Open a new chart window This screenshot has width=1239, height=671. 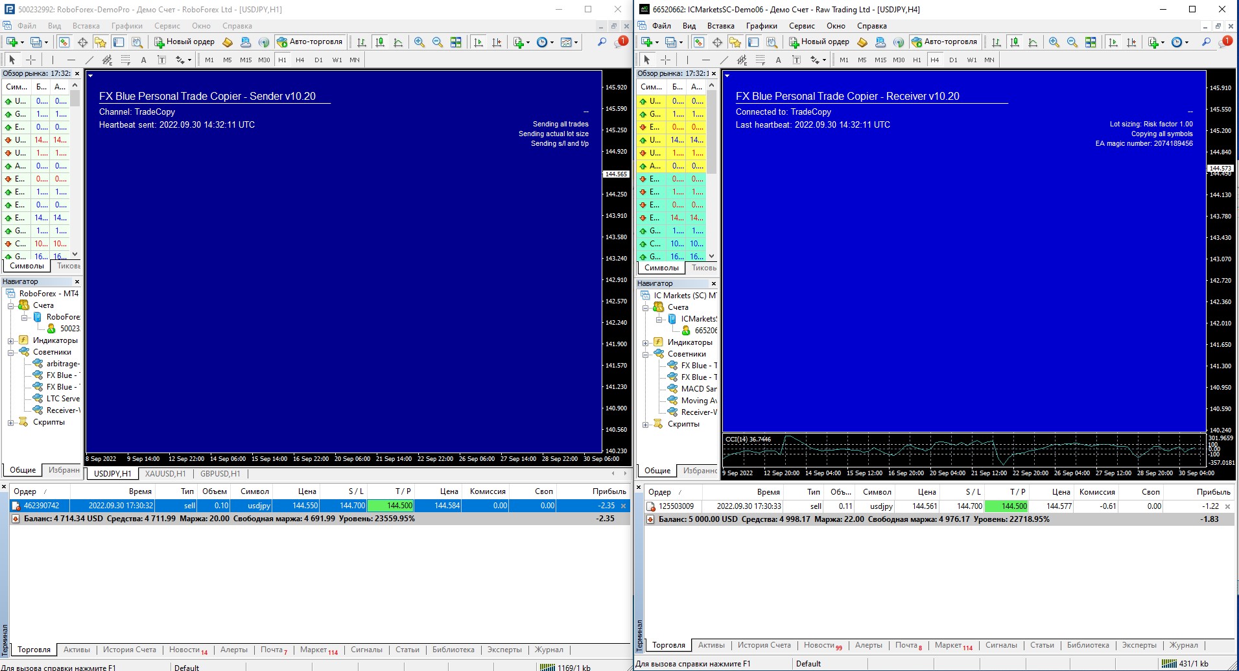point(12,41)
